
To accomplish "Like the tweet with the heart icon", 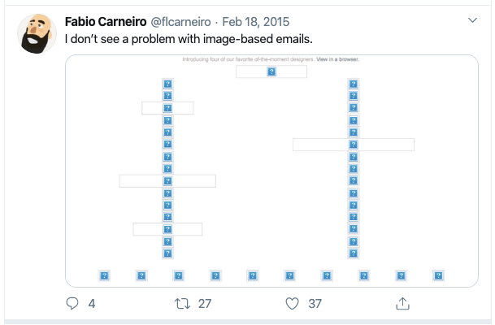I will click(x=292, y=304).
